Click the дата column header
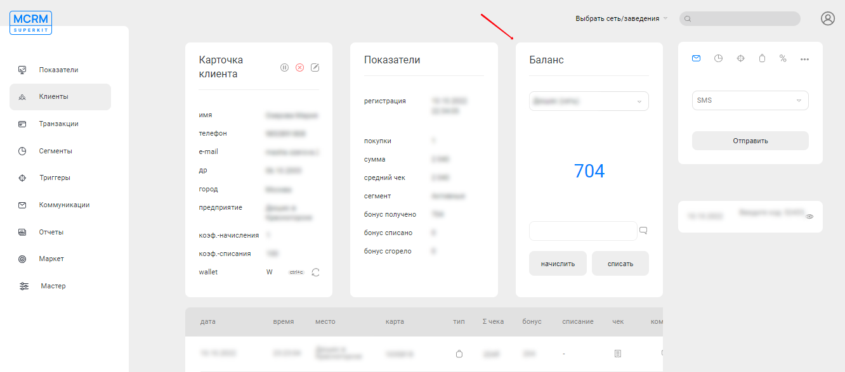Image resolution: width=845 pixels, height=372 pixels. pyautogui.click(x=208, y=321)
